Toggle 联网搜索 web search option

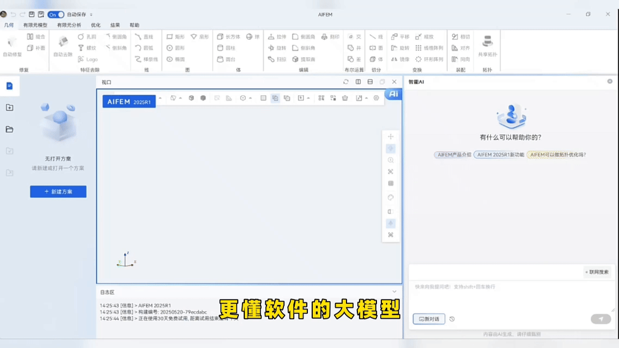tap(597, 272)
